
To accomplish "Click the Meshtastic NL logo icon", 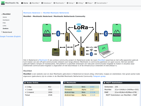I will [x=3, y=3].
